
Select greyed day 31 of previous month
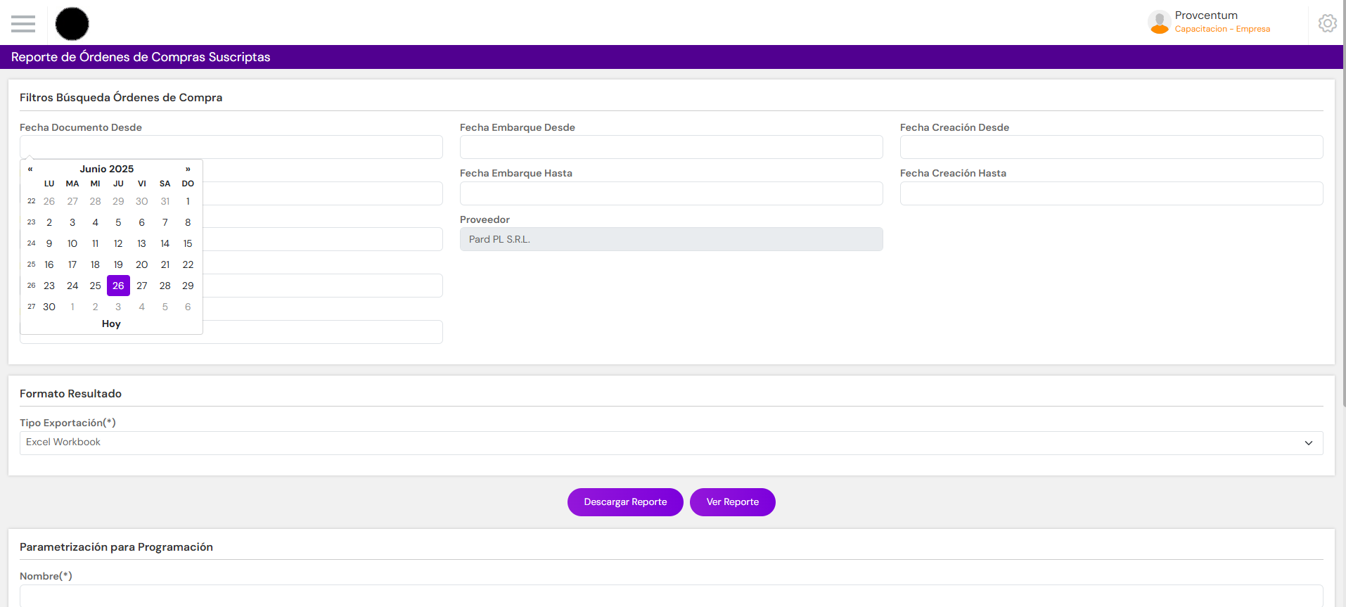click(165, 201)
